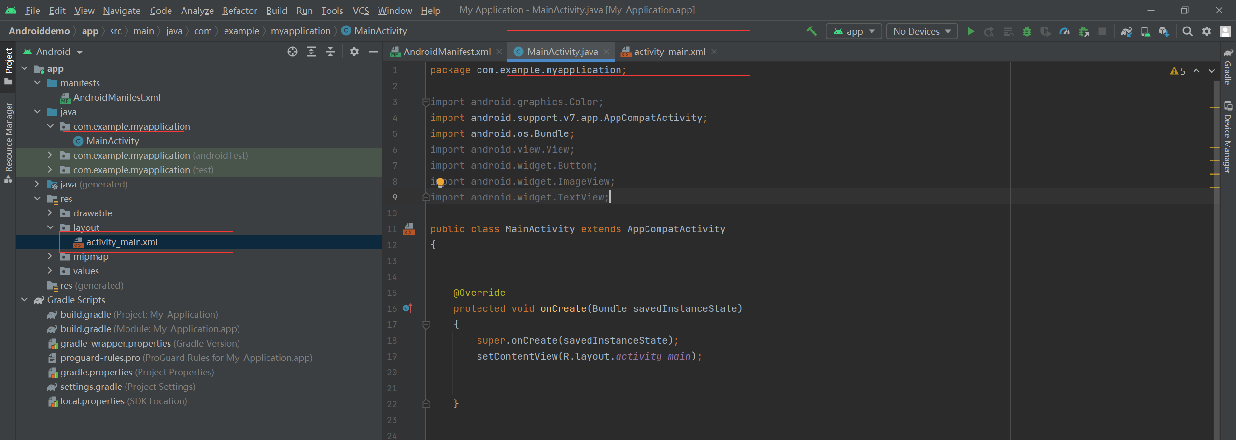
Task: Fold the imports block on line 3
Action: (426, 102)
